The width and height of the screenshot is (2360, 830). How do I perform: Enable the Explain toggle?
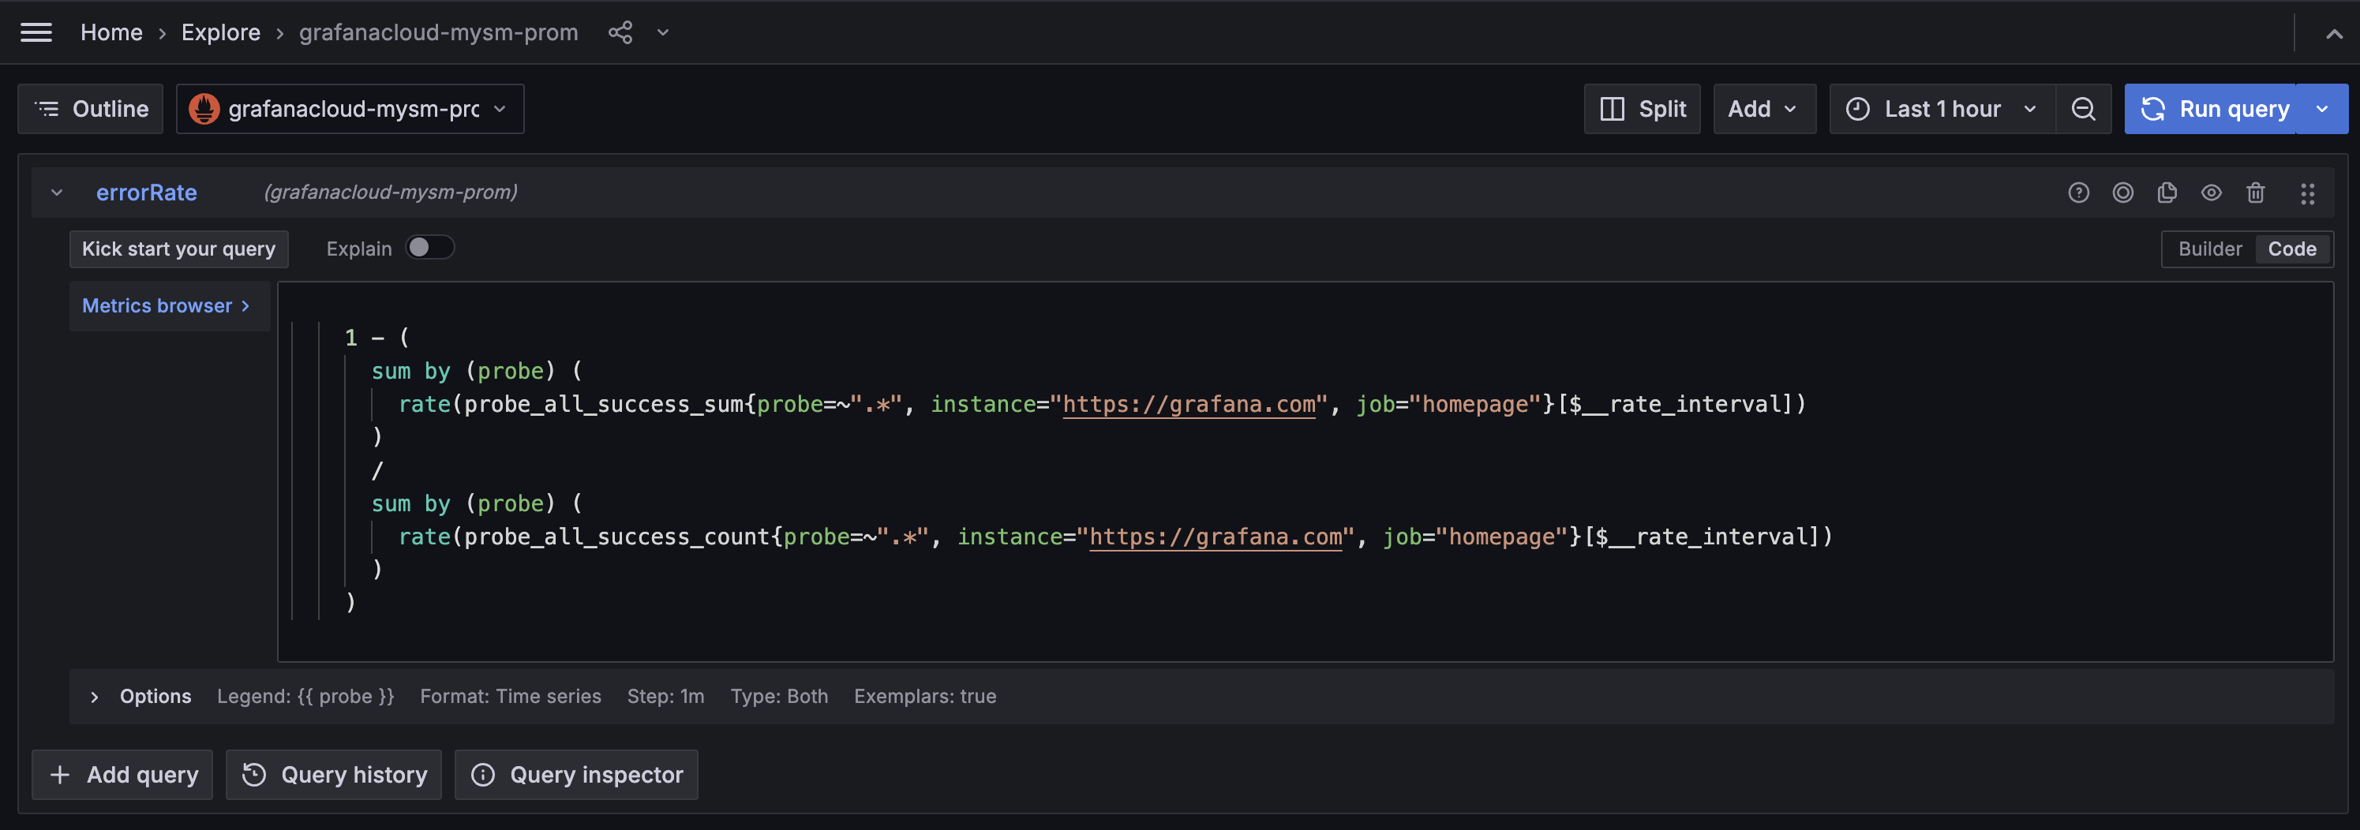click(429, 248)
